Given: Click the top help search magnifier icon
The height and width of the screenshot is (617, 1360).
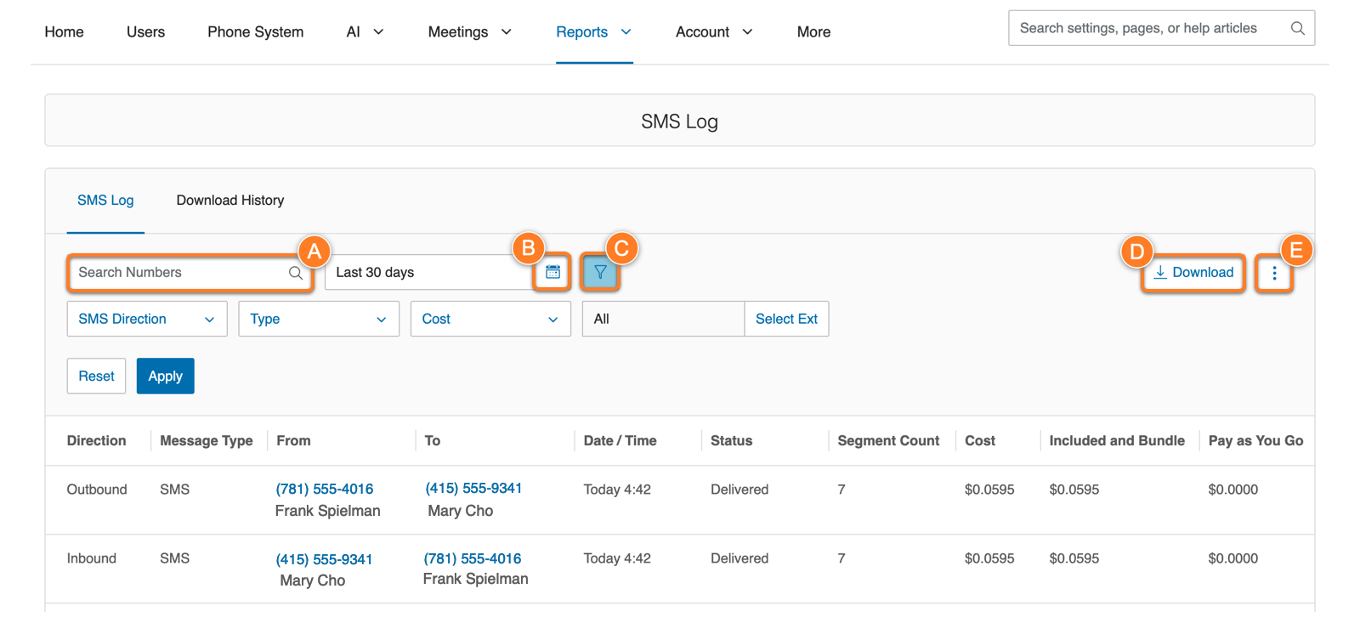Looking at the screenshot, I should coord(1297,29).
